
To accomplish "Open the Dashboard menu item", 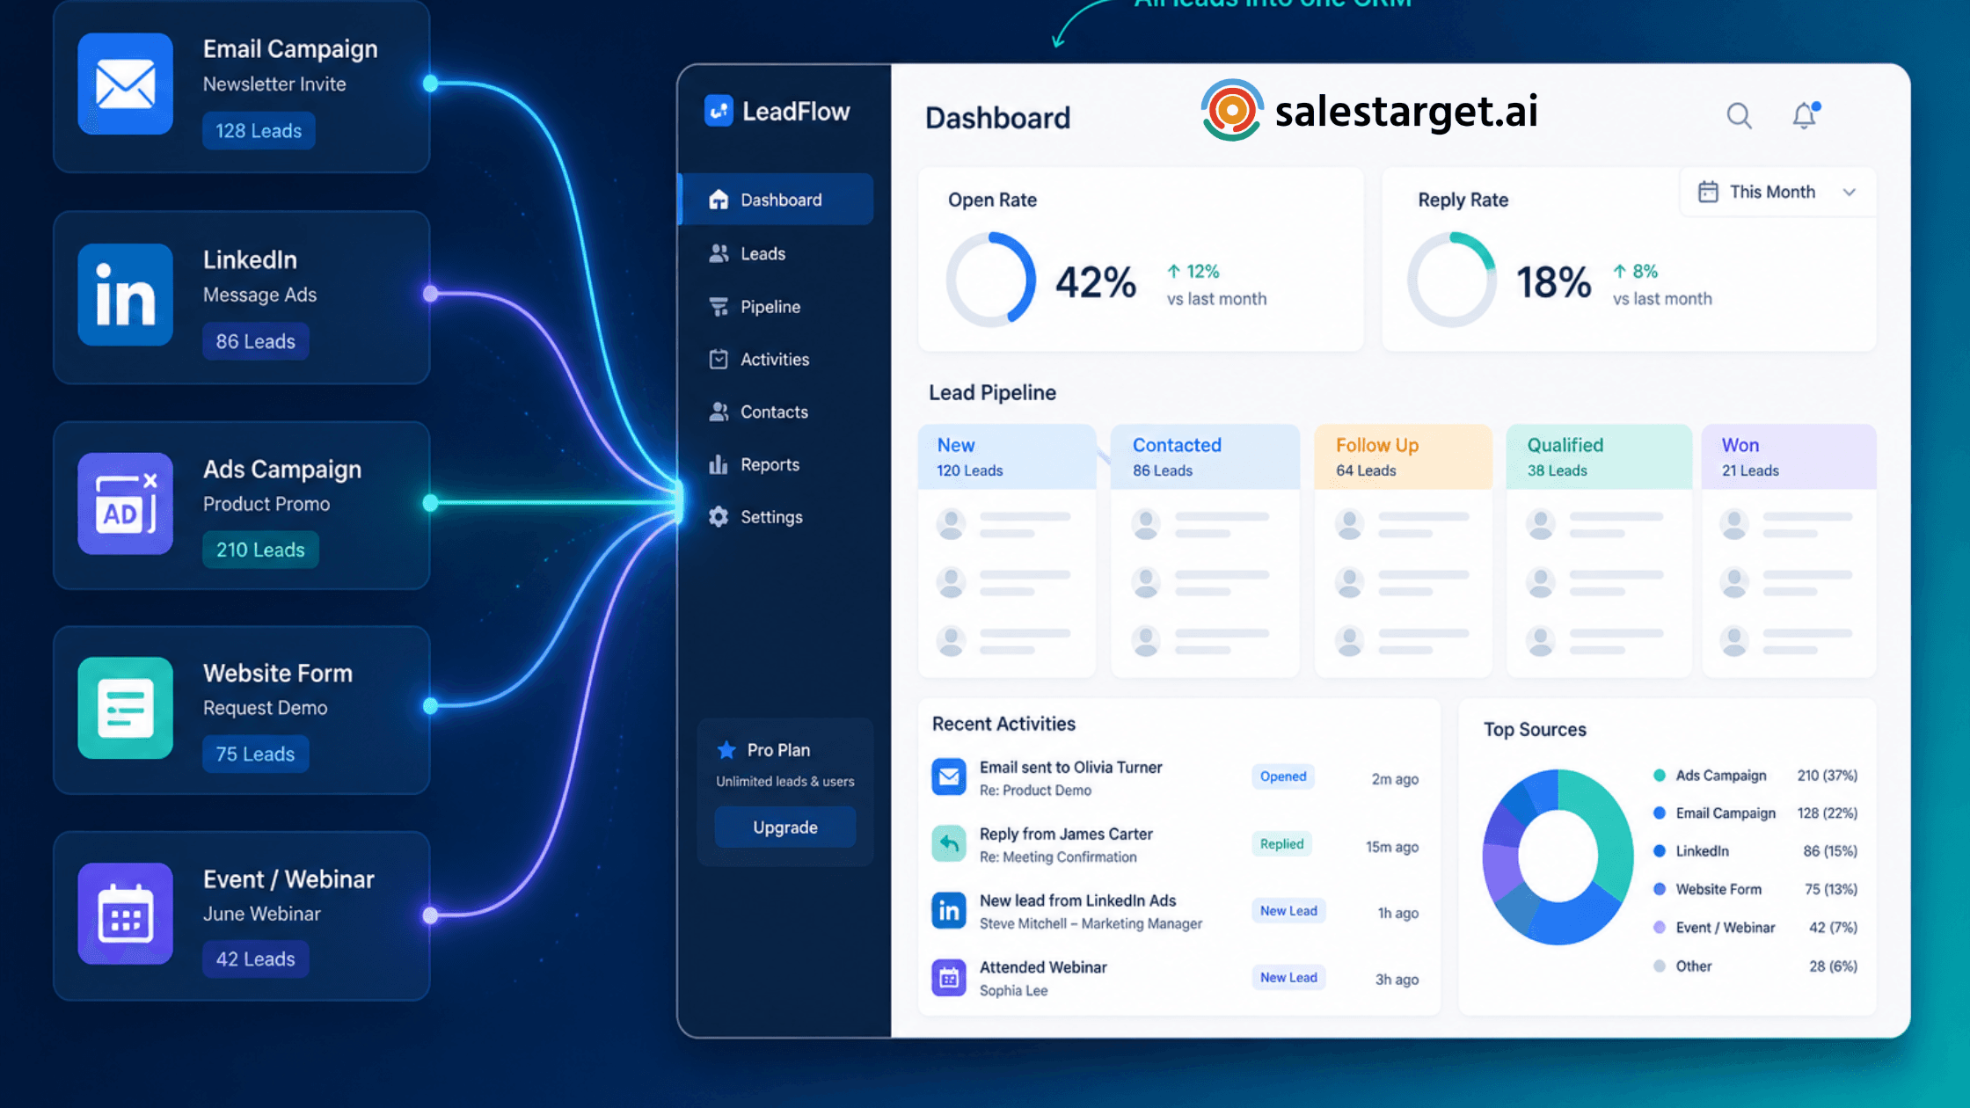I will 777,200.
